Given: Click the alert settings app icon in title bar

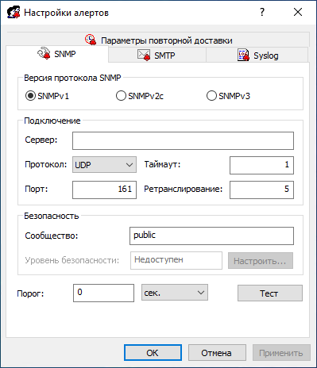Looking at the screenshot, I should [x=14, y=13].
